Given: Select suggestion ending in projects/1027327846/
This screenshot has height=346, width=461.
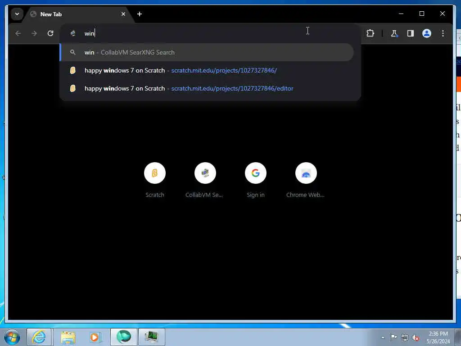Looking at the screenshot, I should coord(207,70).
